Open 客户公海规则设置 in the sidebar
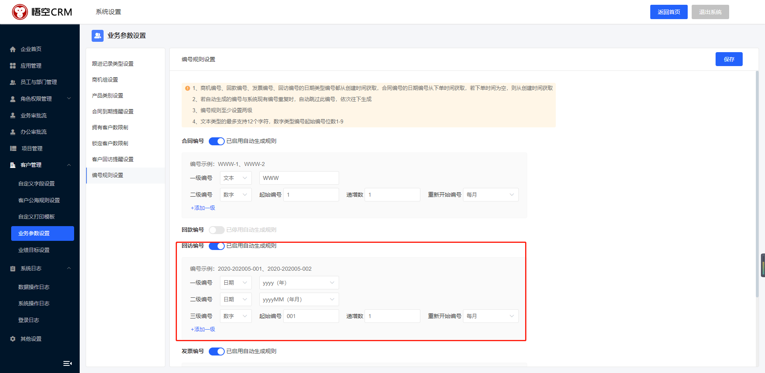Screen dimensions: 765x373 click(39, 200)
